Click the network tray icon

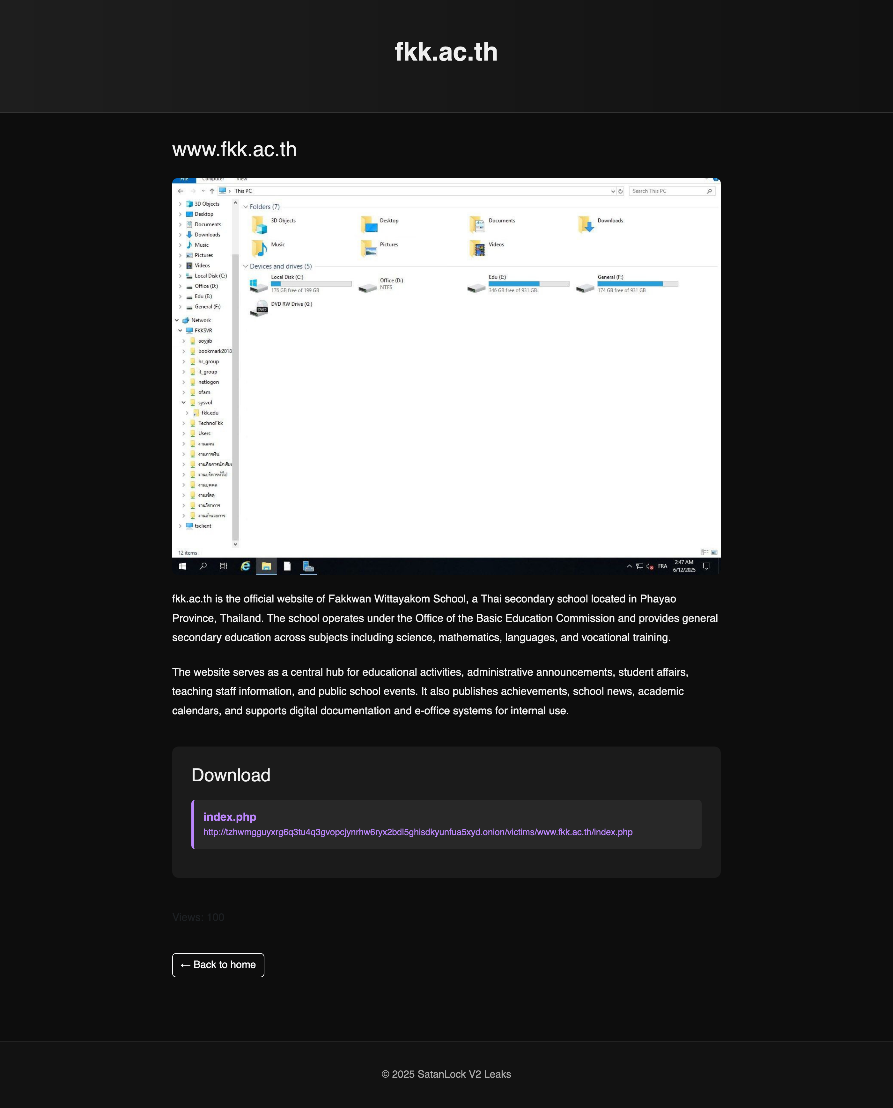(x=639, y=566)
